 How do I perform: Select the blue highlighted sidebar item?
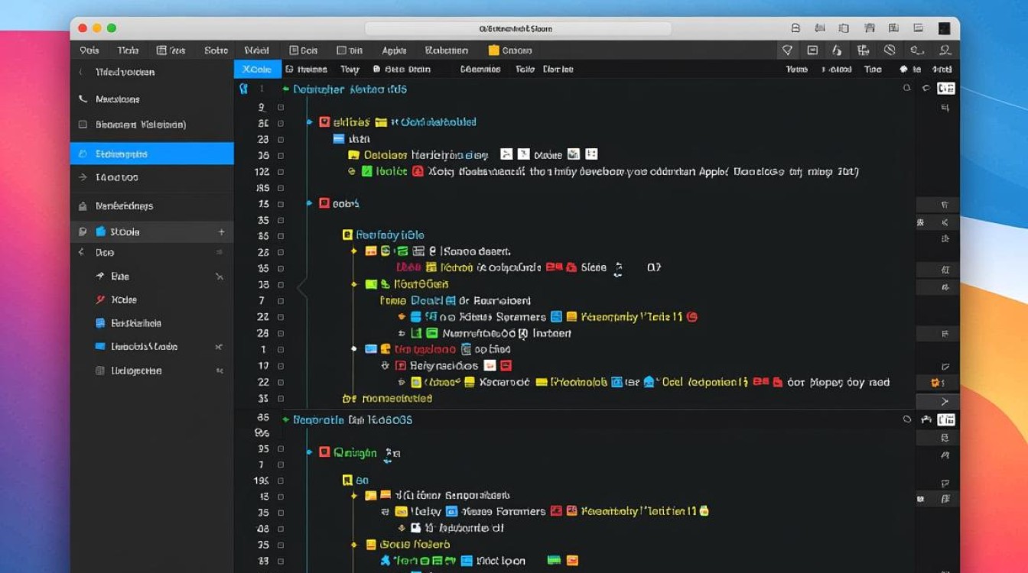(151, 154)
